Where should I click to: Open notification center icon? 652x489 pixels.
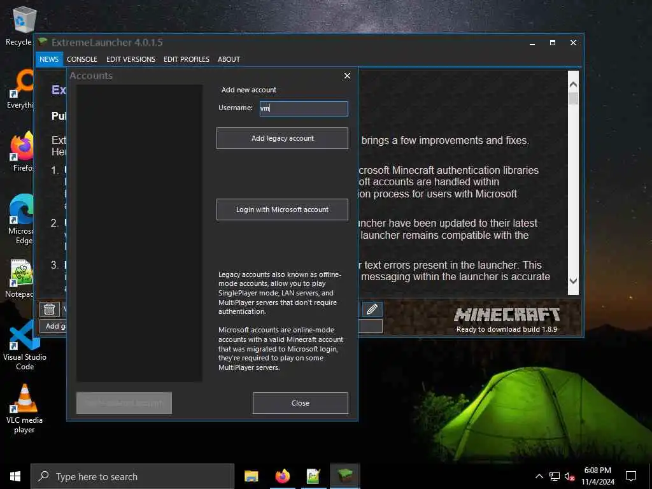pyautogui.click(x=631, y=476)
